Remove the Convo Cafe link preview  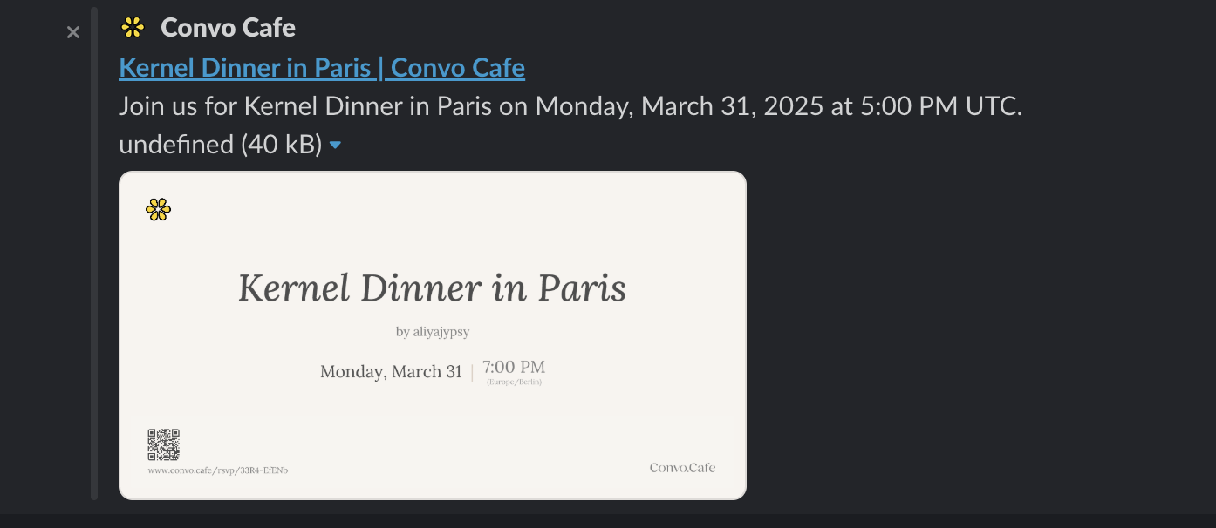[x=73, y=32]
